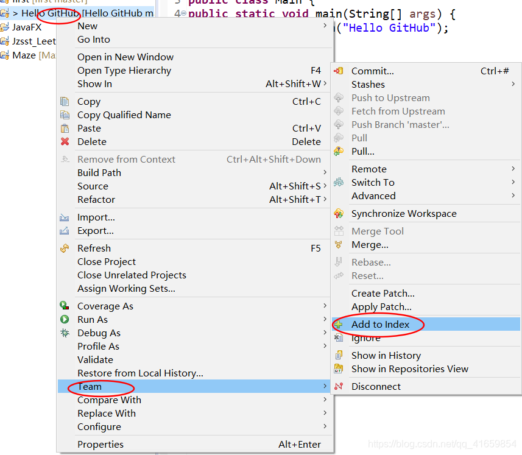Click the Commit icon in Team submenu
Viewport: 522px width, 455px height.
[x=339, y=71]
